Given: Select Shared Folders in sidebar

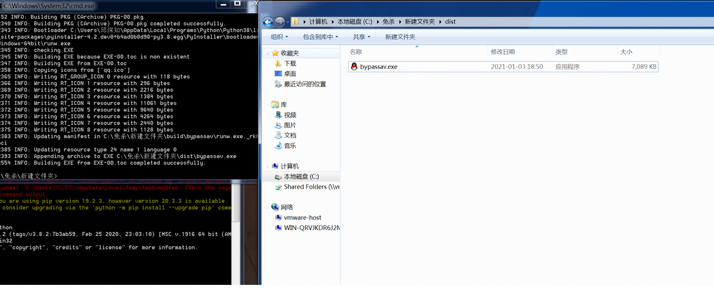Looking at the screenshot, I should (312, 187).
